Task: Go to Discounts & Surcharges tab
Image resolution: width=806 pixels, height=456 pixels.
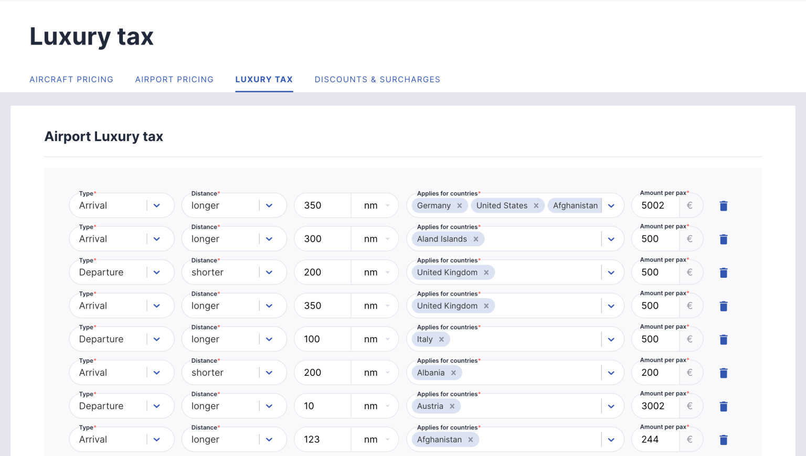Action: (377, 80)
